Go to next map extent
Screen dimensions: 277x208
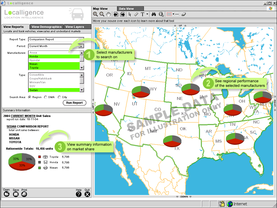point(122,14)
